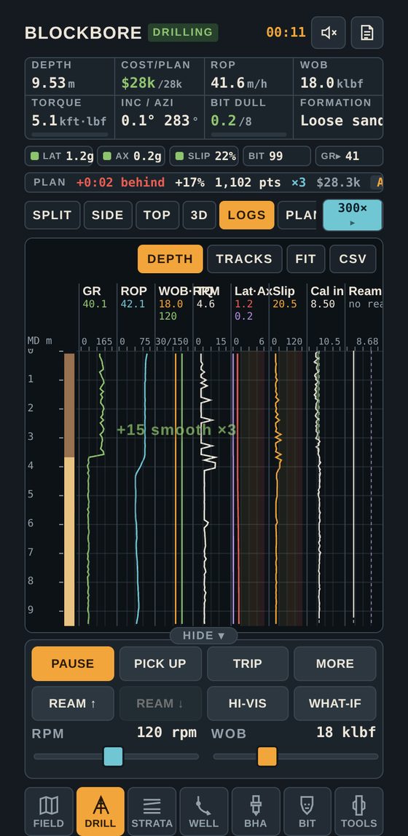The image size is (408, 836).
Task: Click the ROP 41.6 m/h readout
Action: click(249, 76)
